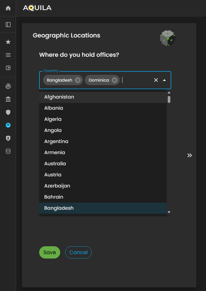This screenshot has height=291, width=206.
Task: Collapse the Country dropdown list arrow
Action: [164, 80]
